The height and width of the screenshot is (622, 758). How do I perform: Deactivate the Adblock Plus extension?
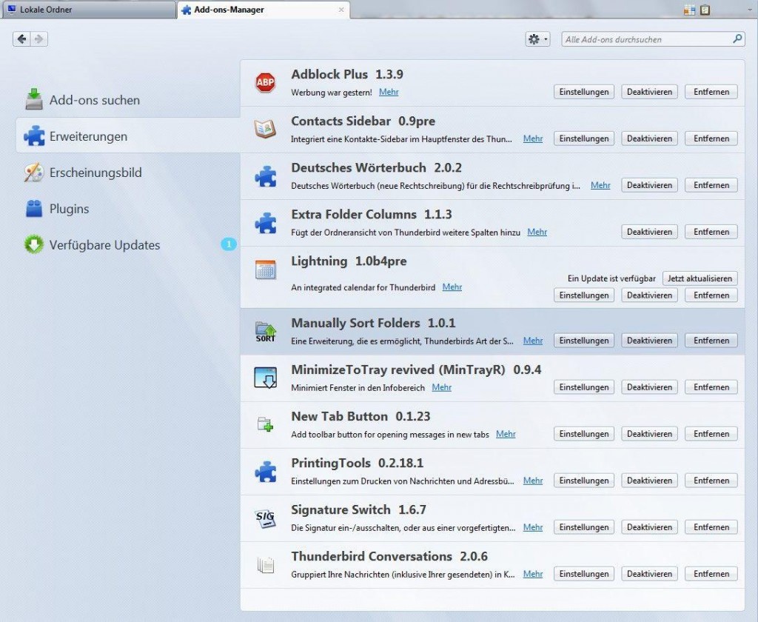[649, 91]
